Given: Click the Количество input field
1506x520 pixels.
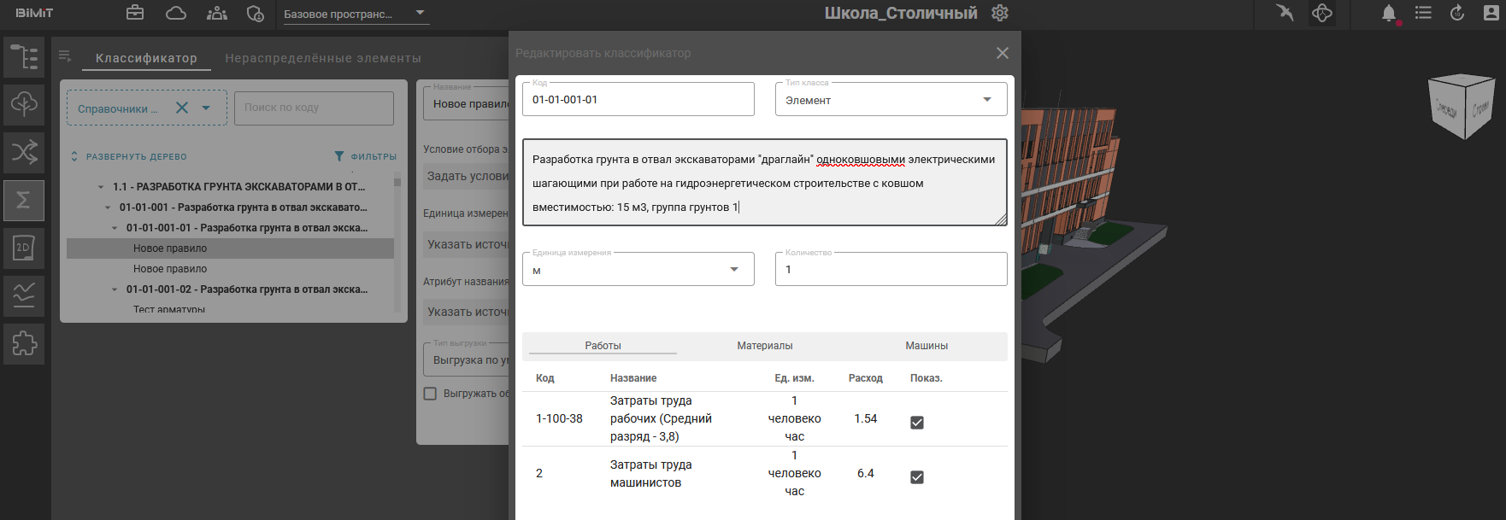Looking at the screenshot, I should coord(891,270).
